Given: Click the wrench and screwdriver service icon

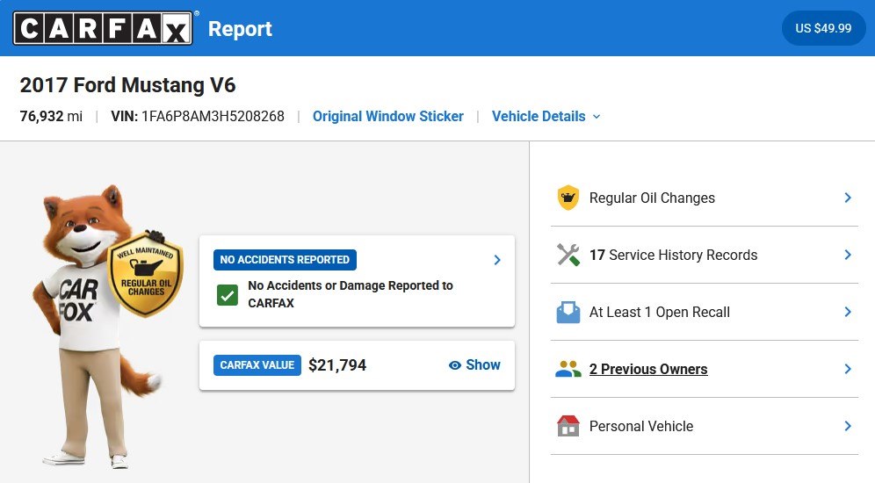Looking at the screenshot, I should coord(568,255).
